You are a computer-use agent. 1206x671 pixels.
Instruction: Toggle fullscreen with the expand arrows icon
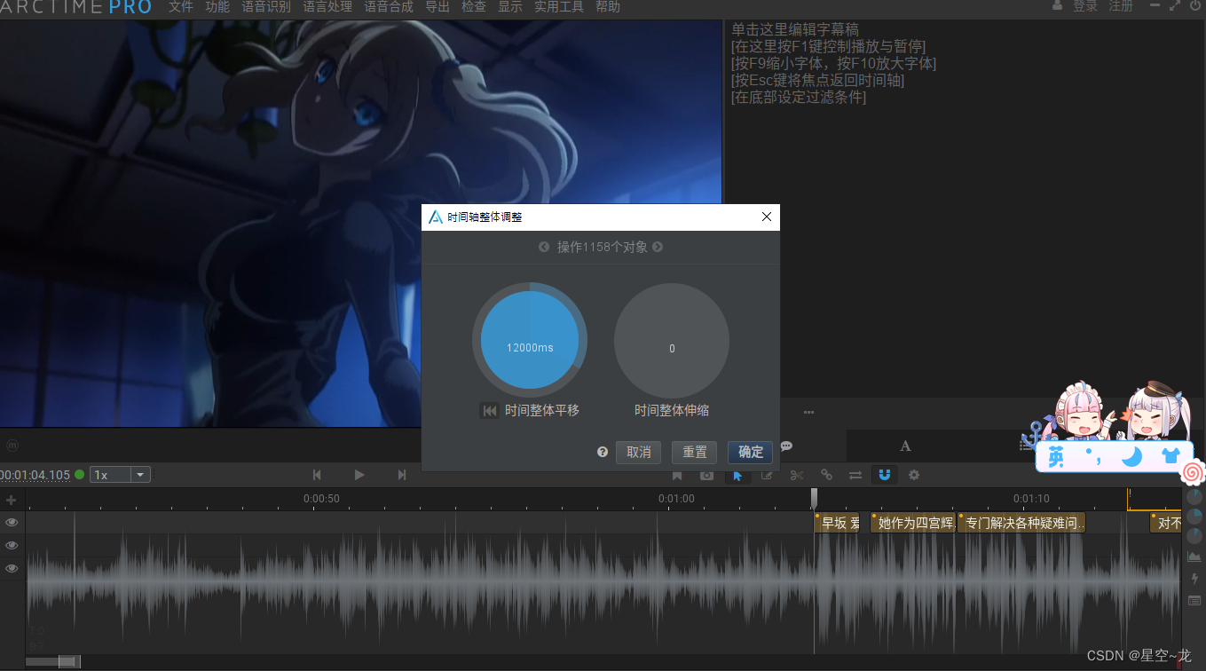click(1174, 5)
